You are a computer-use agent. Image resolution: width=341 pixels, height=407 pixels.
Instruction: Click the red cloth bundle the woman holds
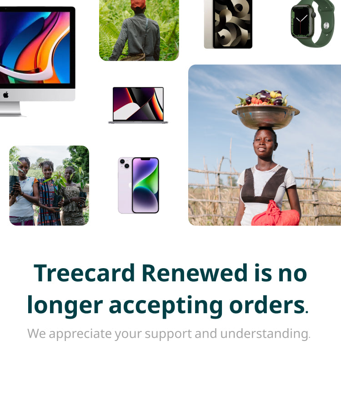click(275, 214)
